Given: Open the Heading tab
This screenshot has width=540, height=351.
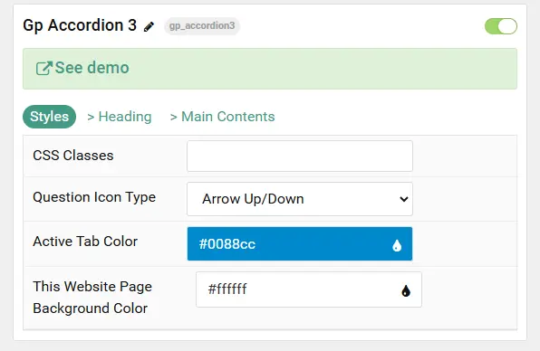Looking at the screenshot, I should click(120, 117).
